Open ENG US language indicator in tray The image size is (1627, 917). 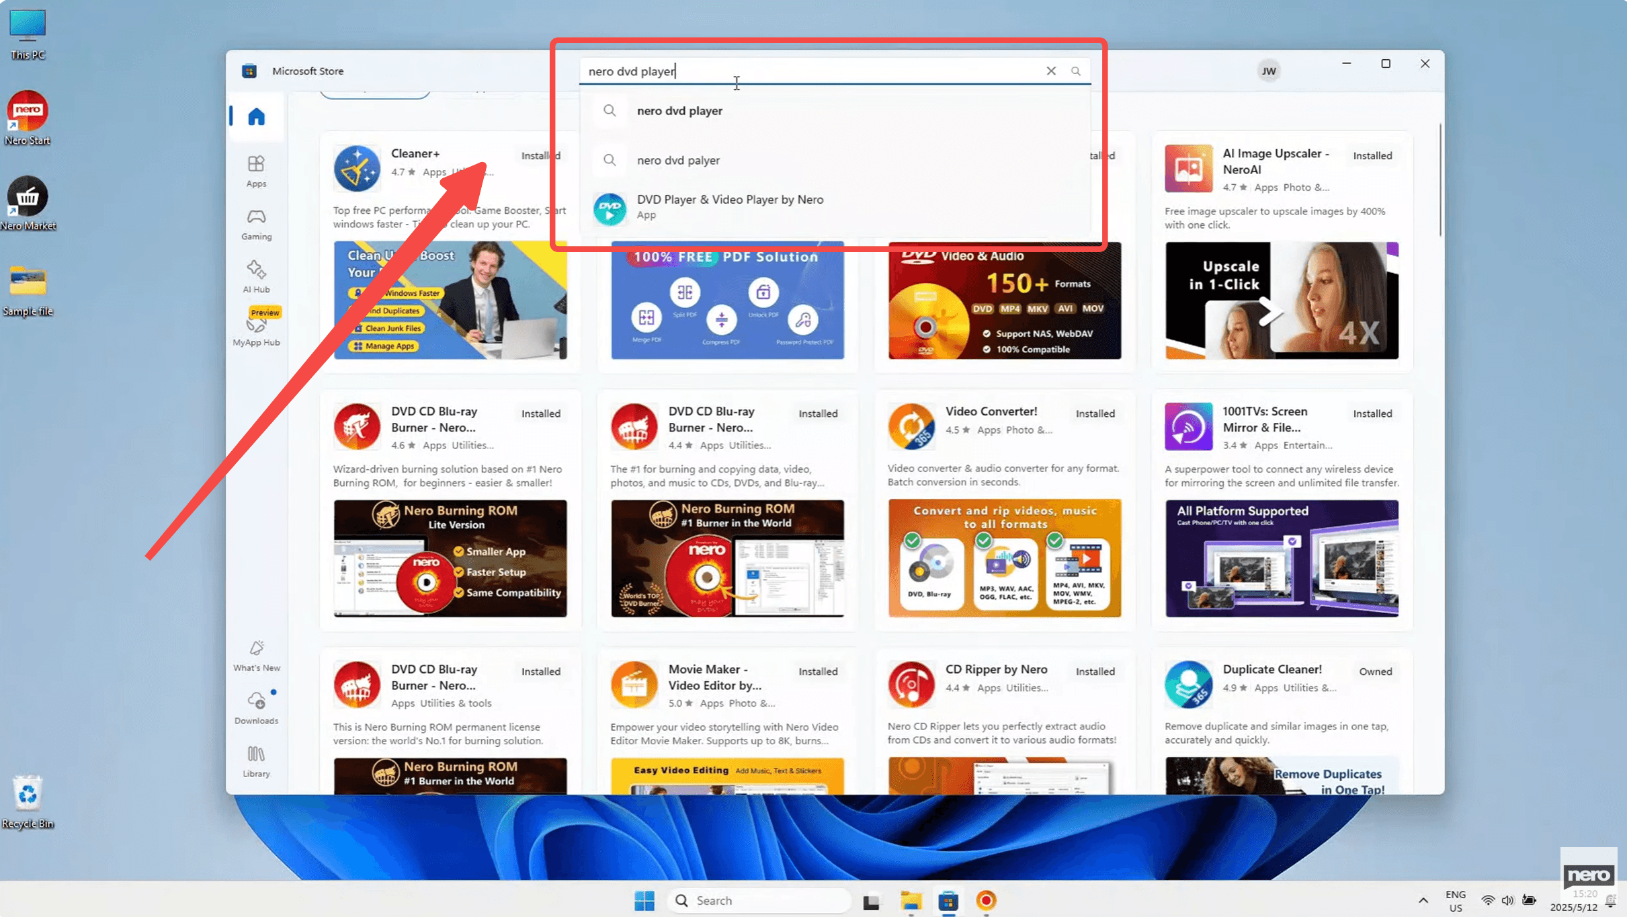(x=1456, y=901)
